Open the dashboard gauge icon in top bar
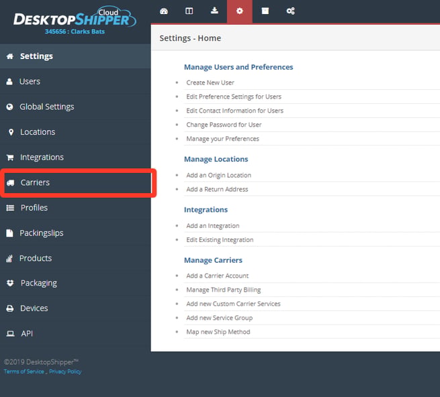 coord(164,11)
